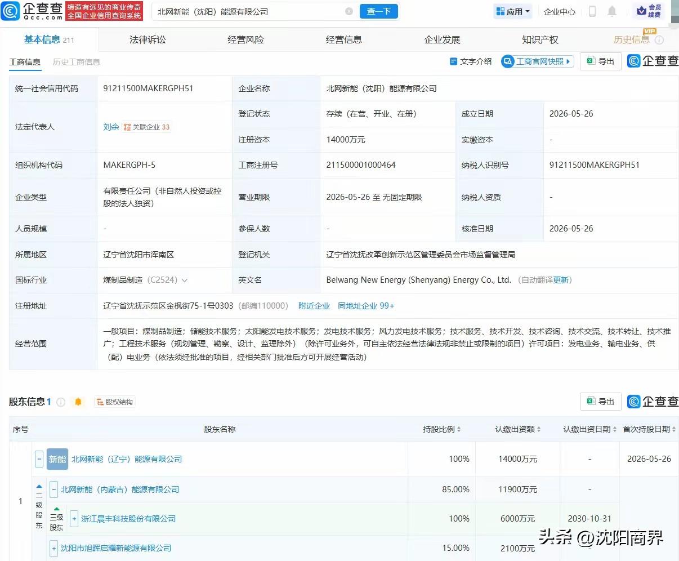Switch to the 法律诉讼 tab

(148, 39)
